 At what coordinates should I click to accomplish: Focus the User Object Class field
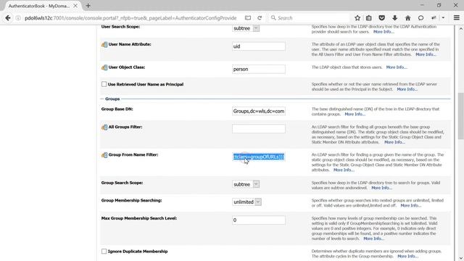[x=259, y=70]
